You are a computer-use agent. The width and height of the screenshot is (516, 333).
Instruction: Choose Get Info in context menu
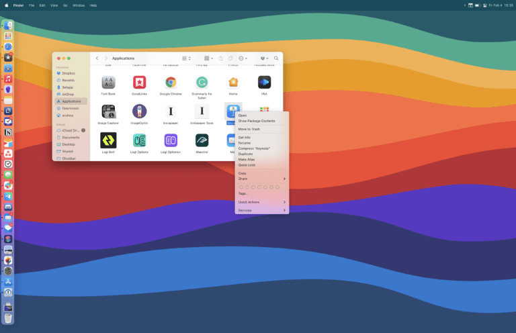pyautogui.click(x=261, y=138)
